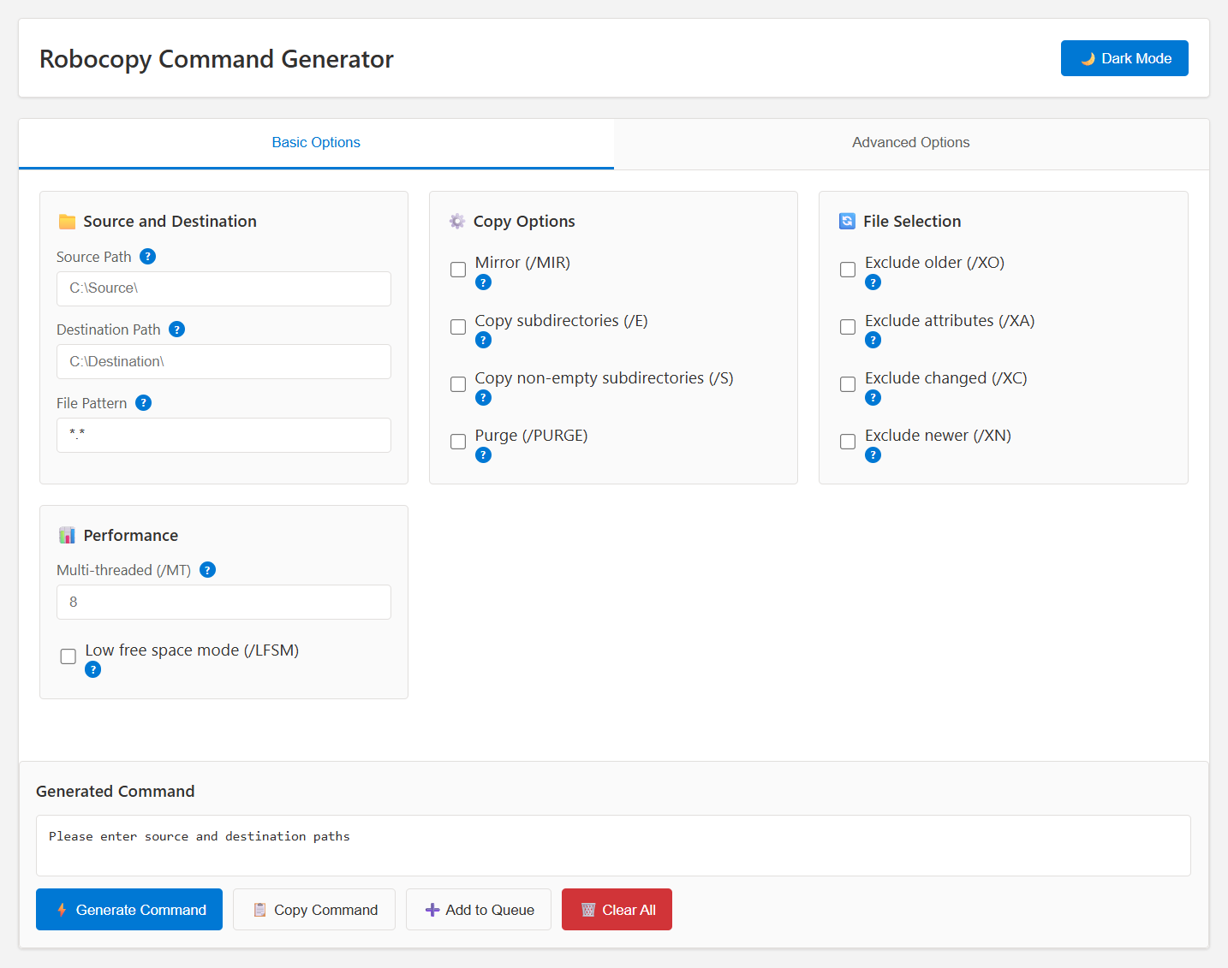Enable Exclude changed (/XC)

coord(848,384)
